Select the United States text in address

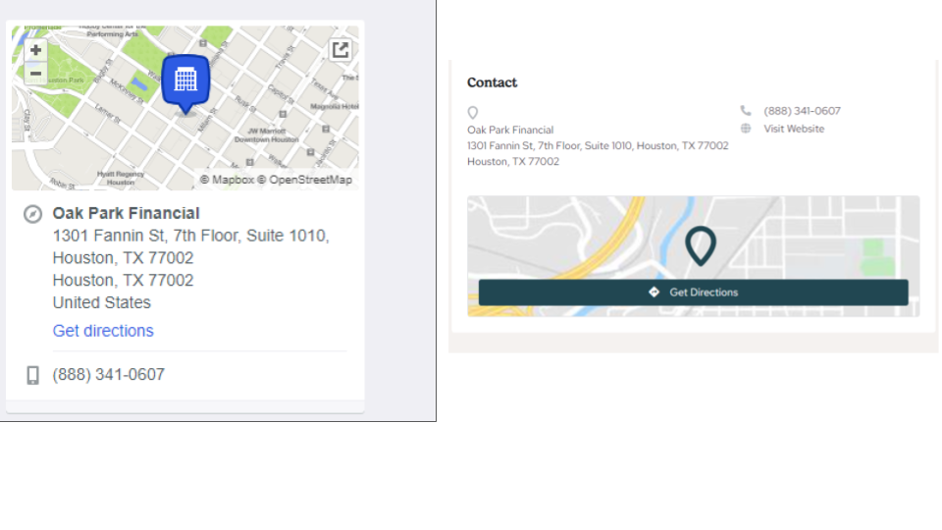point(101,302)
